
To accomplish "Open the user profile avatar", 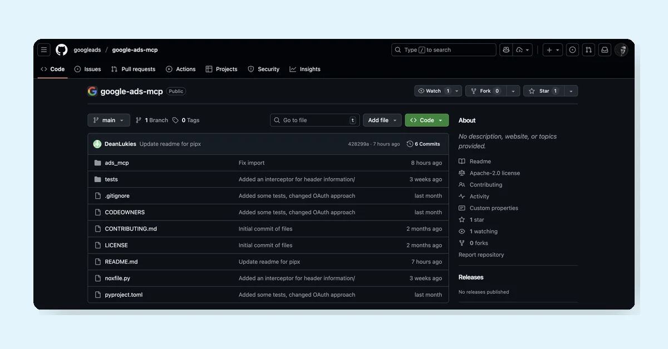I will click(x=621, y=50).
